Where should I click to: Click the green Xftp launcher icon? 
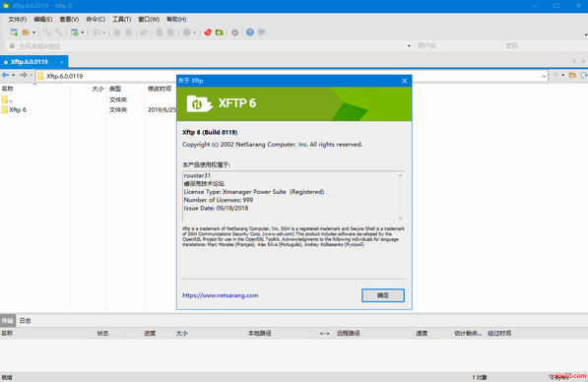(219, 32)
